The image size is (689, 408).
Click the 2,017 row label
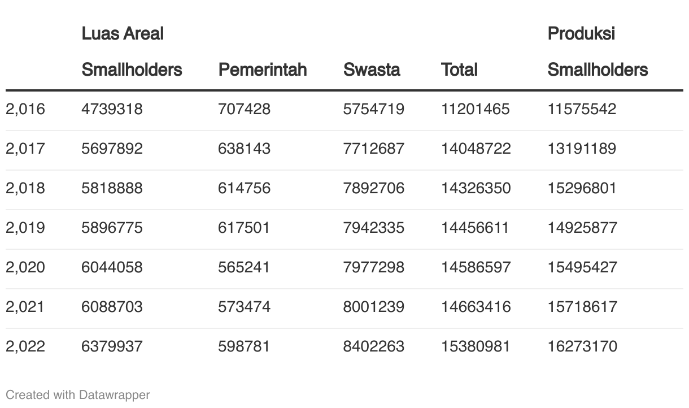click(25, 149)
